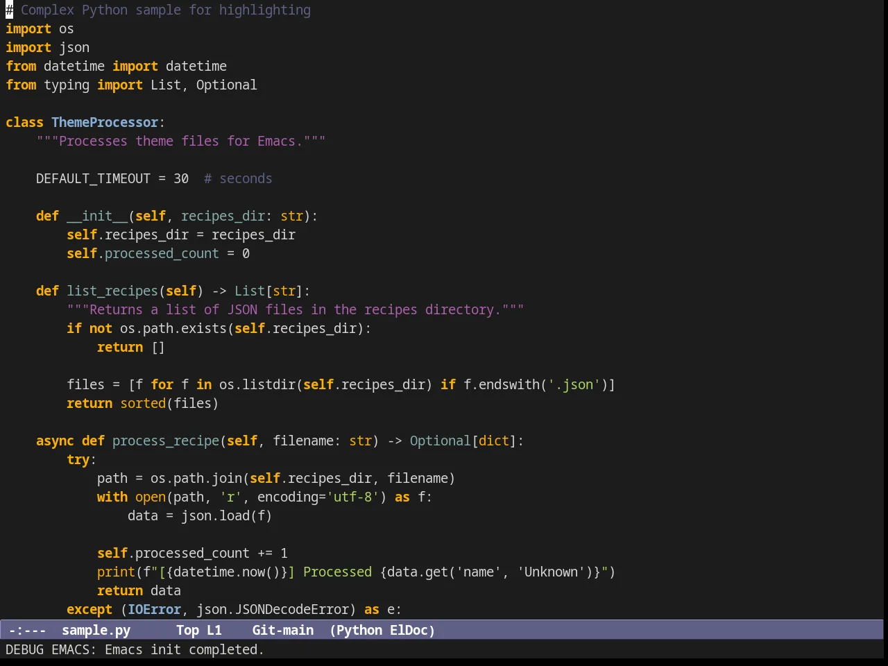Click 'os.listdir' in files assignment
Image resolution: width=888 pixels, height=666 pixels.
[257, 384]
